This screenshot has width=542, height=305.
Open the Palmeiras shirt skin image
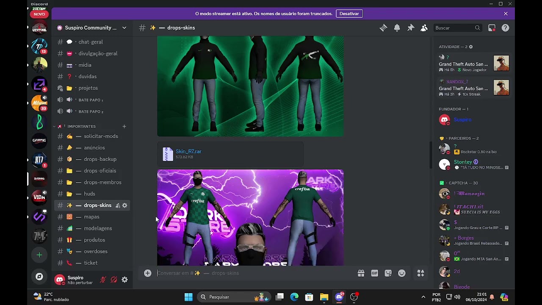coord(250,218)
